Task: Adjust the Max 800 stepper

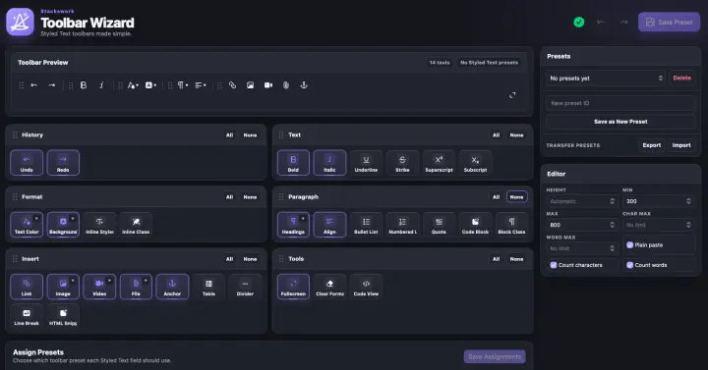Action: [613, 225]
